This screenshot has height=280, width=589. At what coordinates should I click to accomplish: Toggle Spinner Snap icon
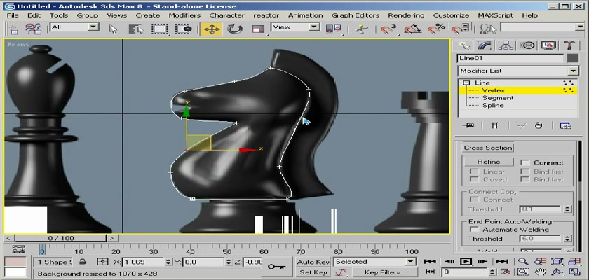[461, 29]
